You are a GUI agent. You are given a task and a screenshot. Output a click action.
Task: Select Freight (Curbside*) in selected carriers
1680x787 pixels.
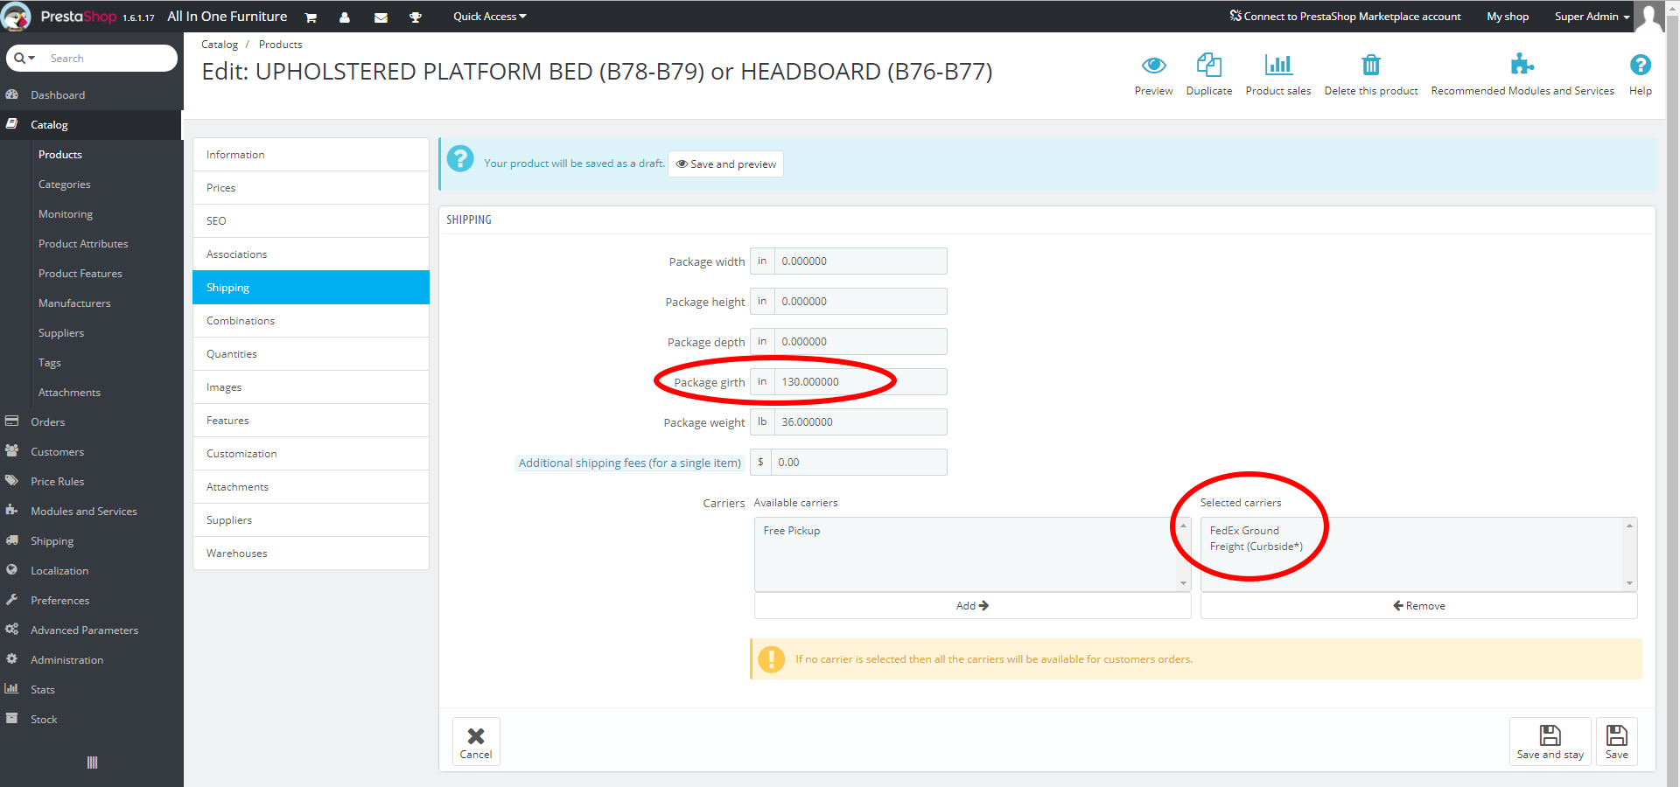[x=1256, y=547]
